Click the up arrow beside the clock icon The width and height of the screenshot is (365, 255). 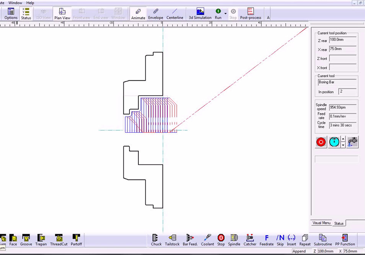[343, 139]
